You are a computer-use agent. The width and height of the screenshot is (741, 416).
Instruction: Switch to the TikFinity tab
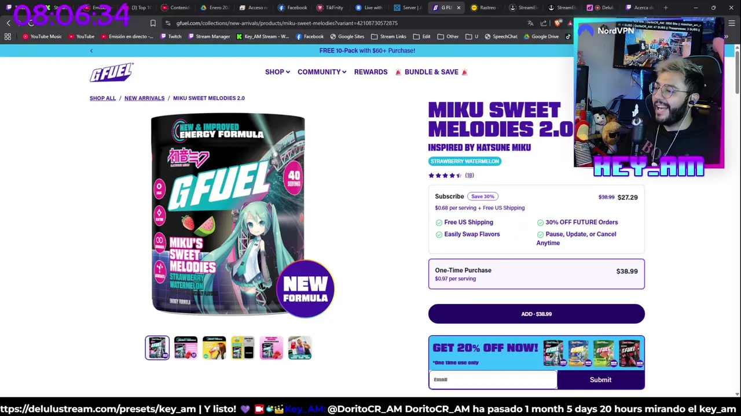(331, 8)
